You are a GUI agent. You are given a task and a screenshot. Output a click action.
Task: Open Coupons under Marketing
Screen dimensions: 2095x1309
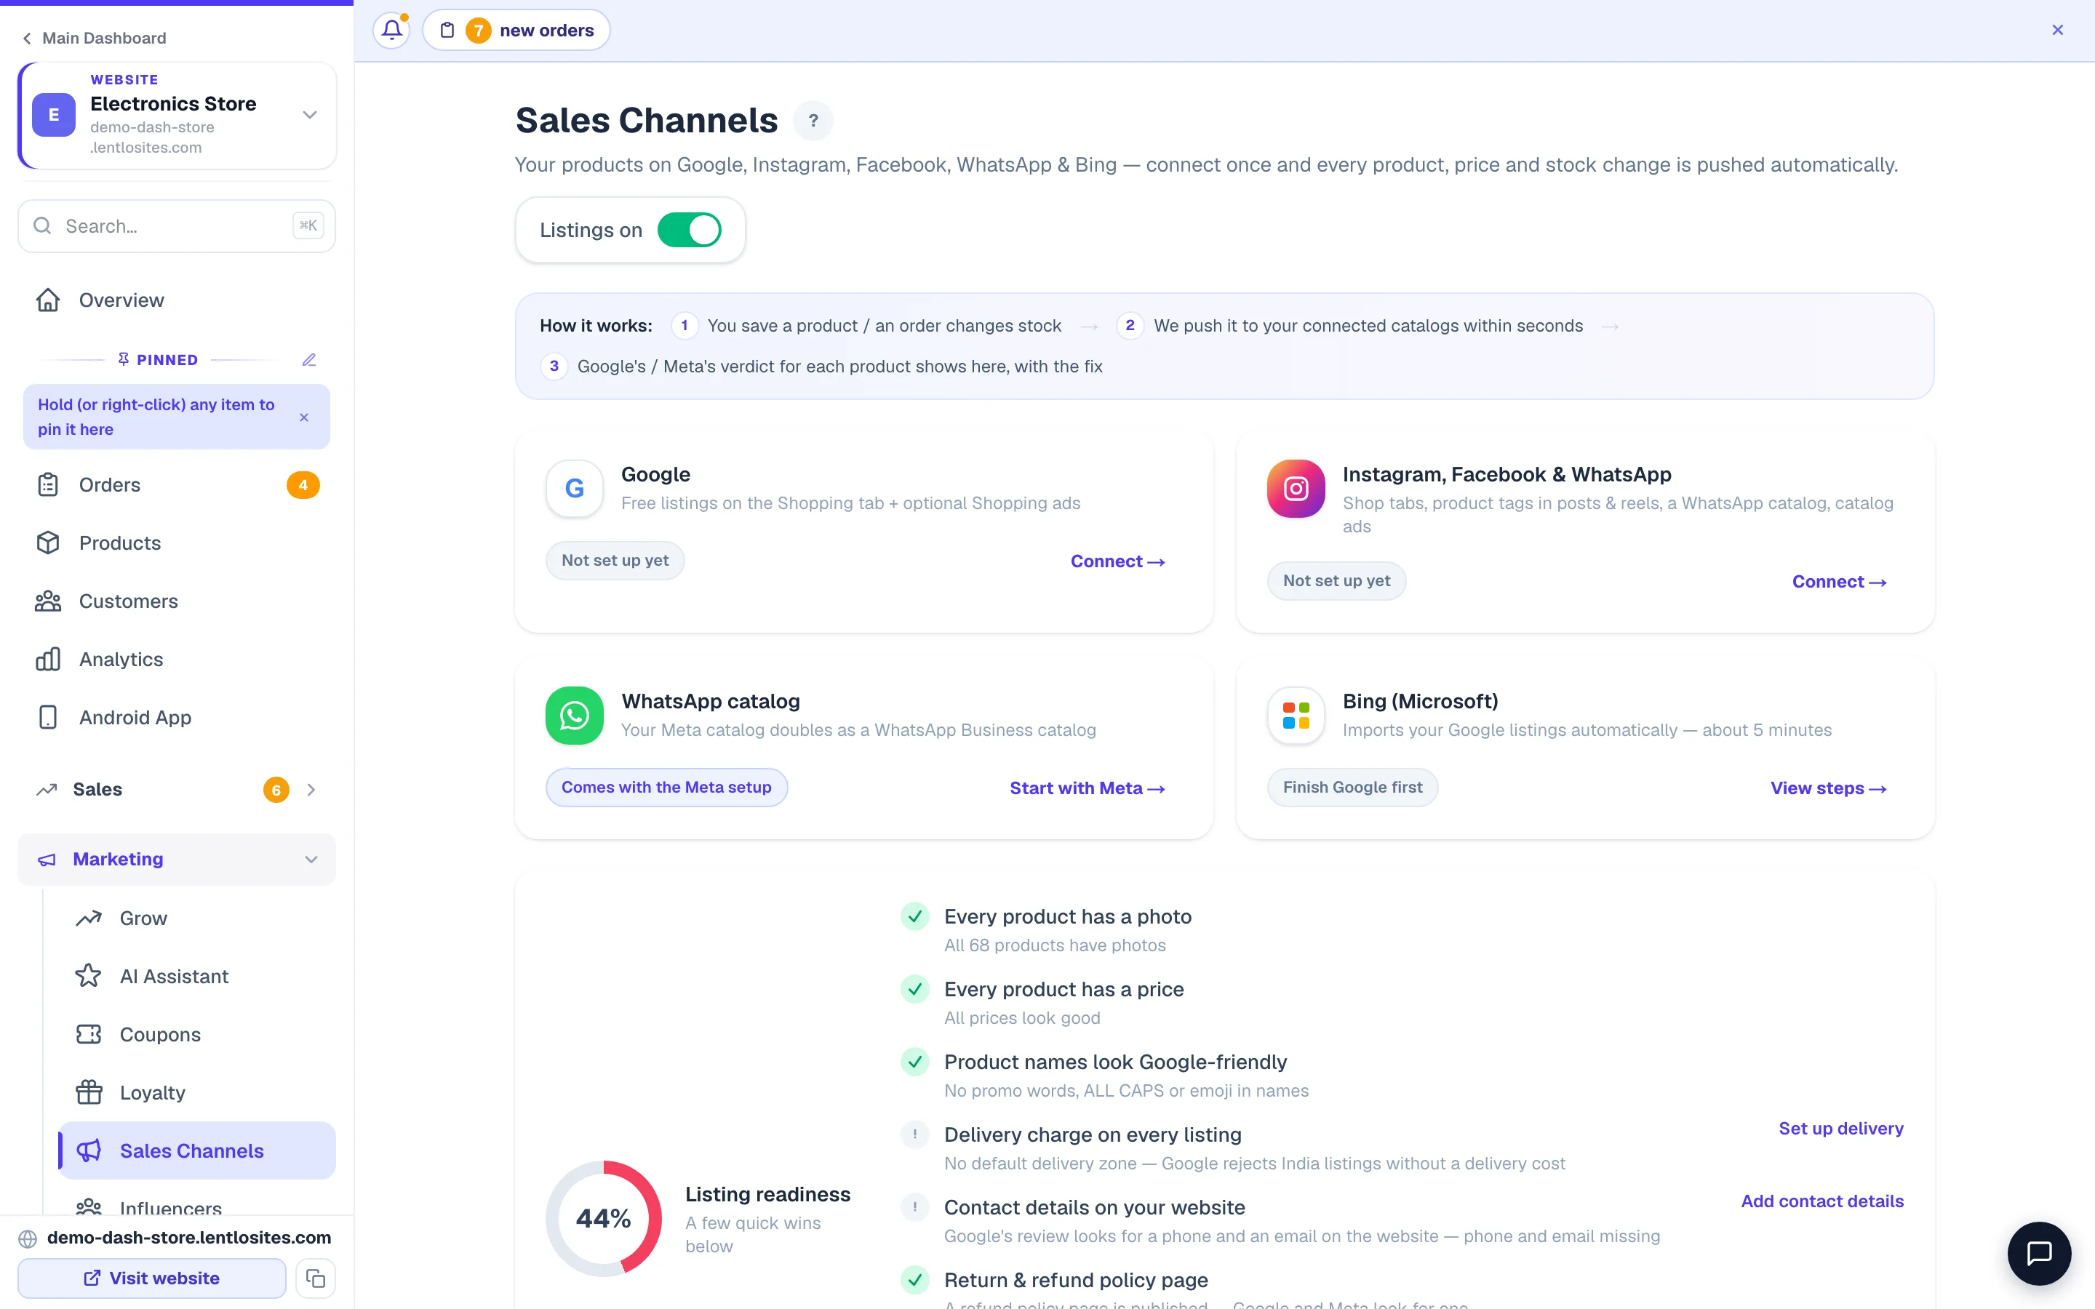(x=197, y=1035)
